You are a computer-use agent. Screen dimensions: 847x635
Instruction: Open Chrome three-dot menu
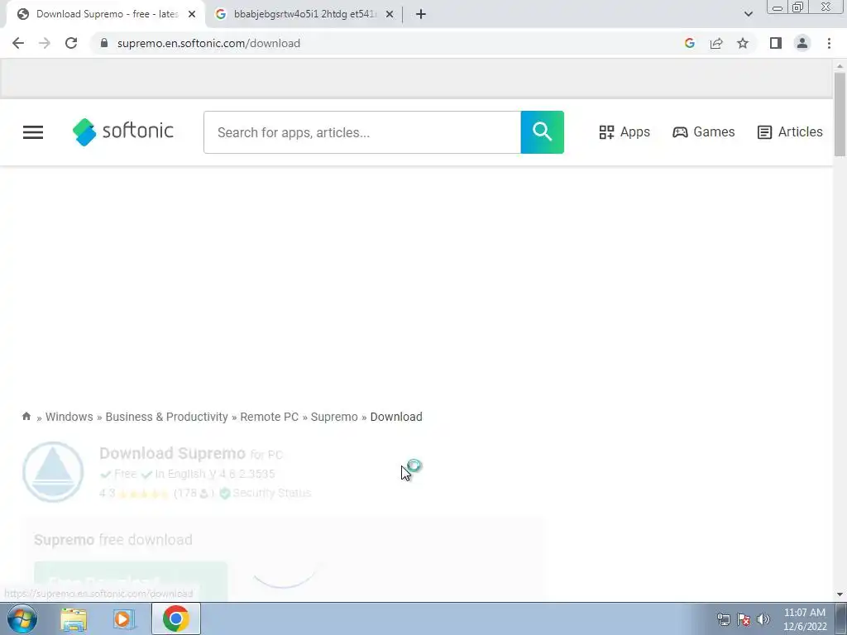click(x=829, y=43)
